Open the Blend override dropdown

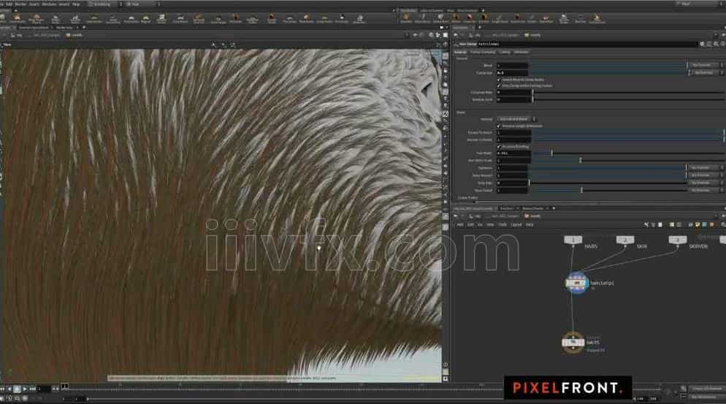[704, 65]
